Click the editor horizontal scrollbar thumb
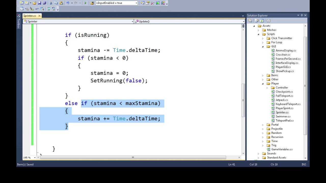The width and height of the screenshot is (326, 183). pos(133,158)
